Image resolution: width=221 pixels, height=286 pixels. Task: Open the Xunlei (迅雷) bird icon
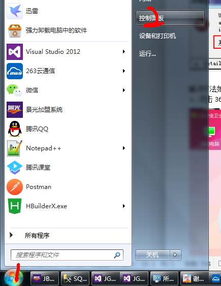15,11
